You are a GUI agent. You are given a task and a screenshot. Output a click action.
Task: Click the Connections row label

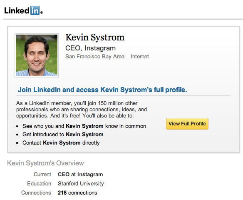[x=36, y=192]
